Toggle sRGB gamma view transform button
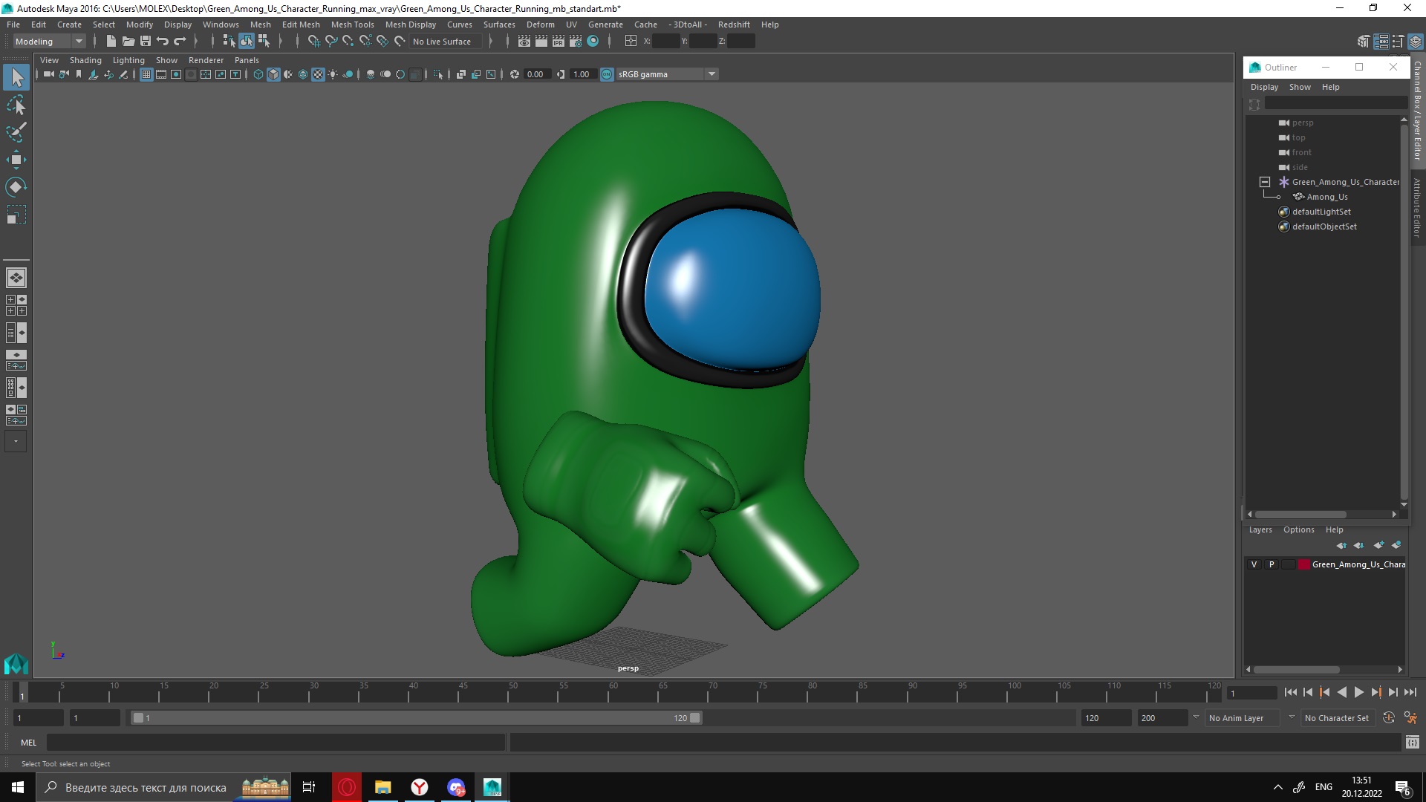The image size is (1426, 802). (x=607, y=74)
